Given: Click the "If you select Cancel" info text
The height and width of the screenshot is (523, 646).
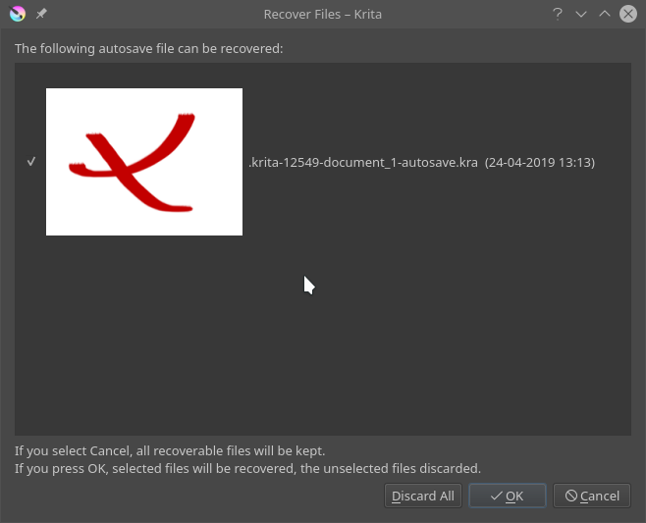Looking at the screenshot, I should click(170, 451).
